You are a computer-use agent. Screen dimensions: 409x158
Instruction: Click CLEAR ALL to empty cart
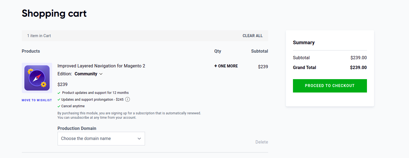[x=253, y=36]
